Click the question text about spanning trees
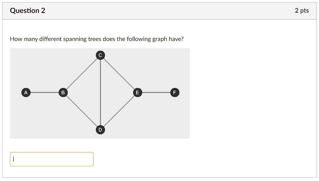319x181 pixels. [97, 39]
